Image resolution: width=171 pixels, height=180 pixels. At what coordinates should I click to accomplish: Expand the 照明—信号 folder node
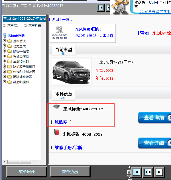coord(4,51)
